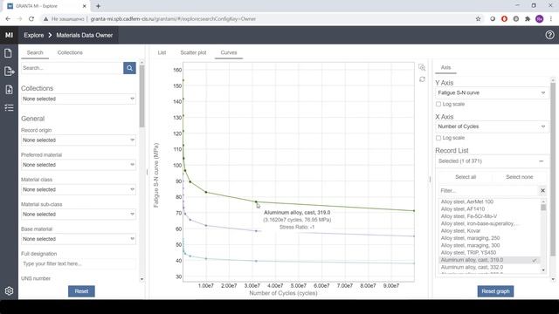Switch to the Search tab
The width and height of the screenshot is (559, 314).
tap(35, 52)
